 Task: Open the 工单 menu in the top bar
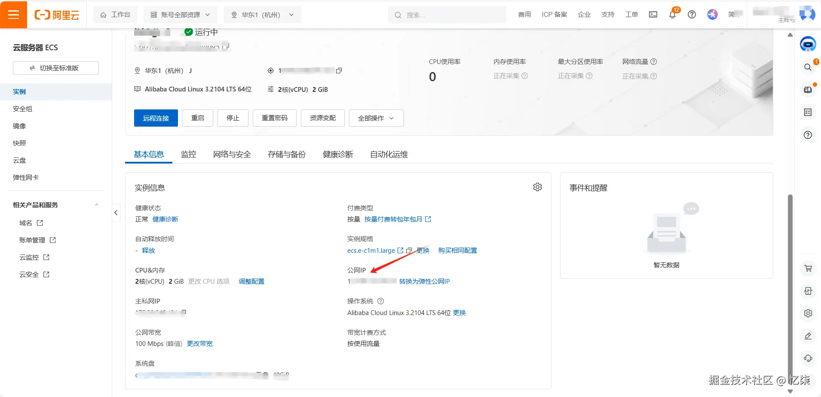tap(631, 15)
